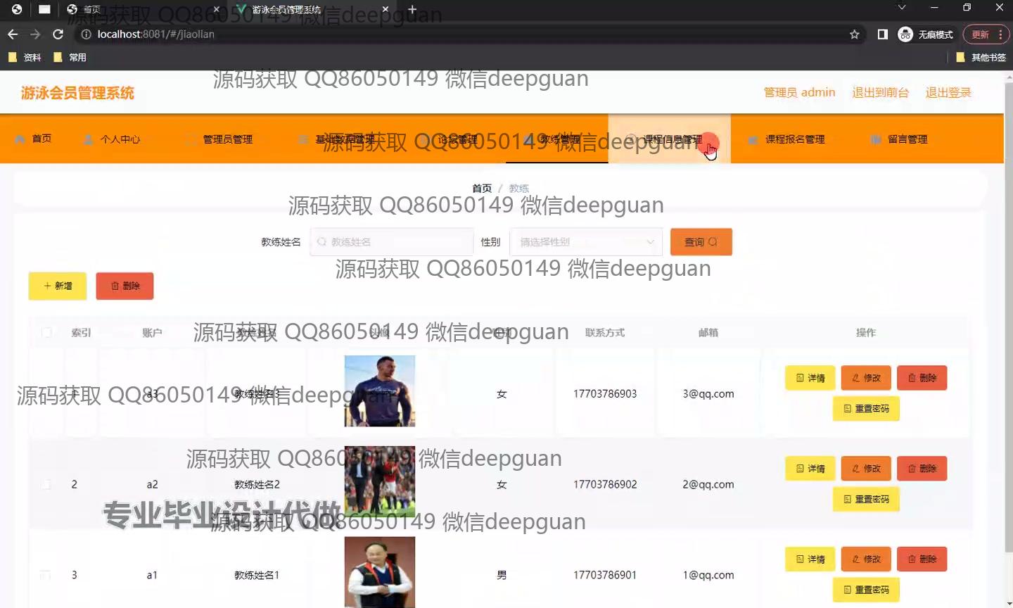Click the 游泳会员管理系统 site title
Image resolution: width=1013 pixels, height=608 pixels.
pos(77,93)
